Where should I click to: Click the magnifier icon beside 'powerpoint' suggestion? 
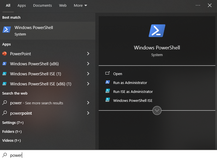tap(4, 113)
